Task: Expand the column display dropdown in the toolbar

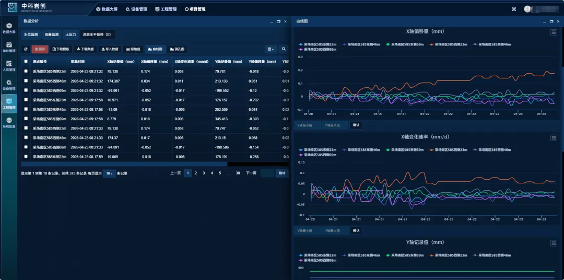Action: (x=270, y=49)
